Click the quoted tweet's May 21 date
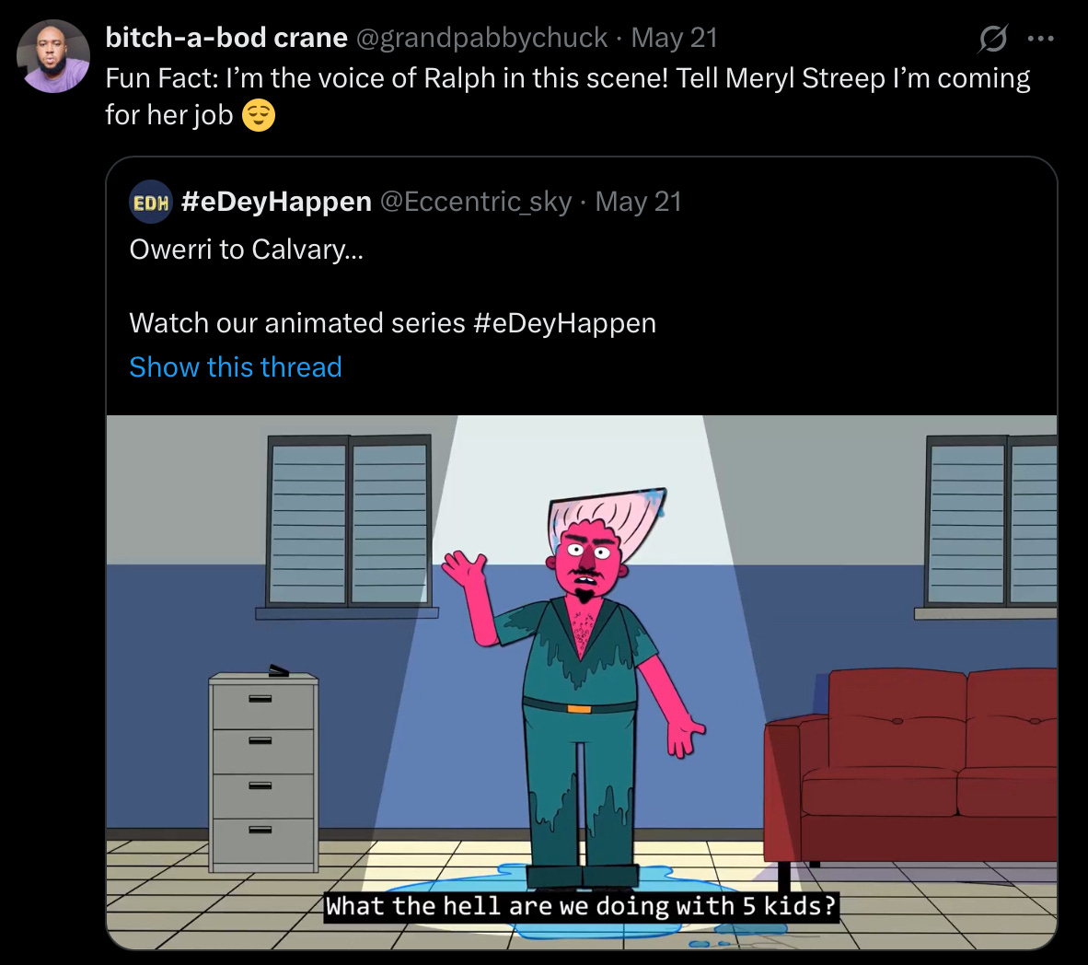This screenshot has width=1088, height=965. pos(639,202)
